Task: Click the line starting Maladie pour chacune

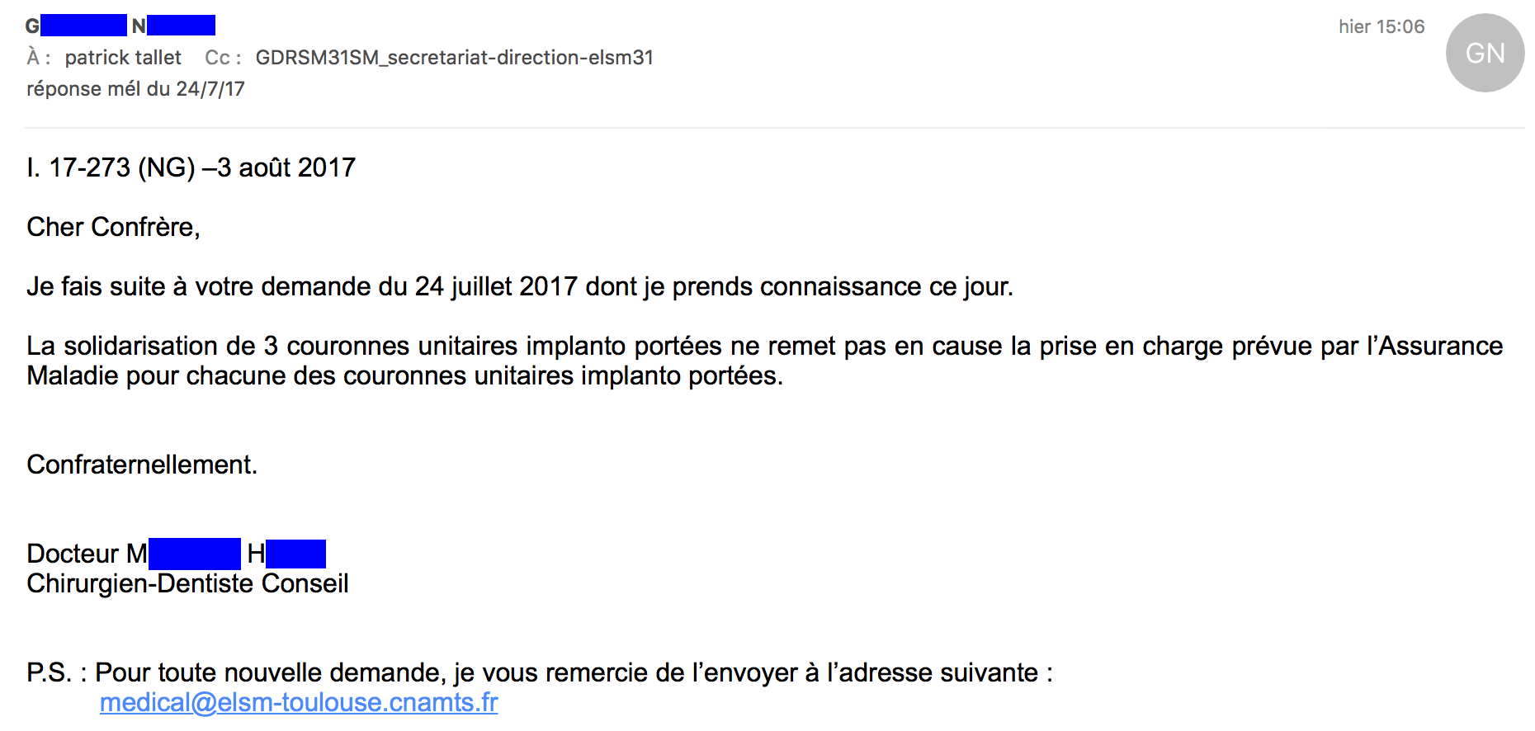Action: 404,375
